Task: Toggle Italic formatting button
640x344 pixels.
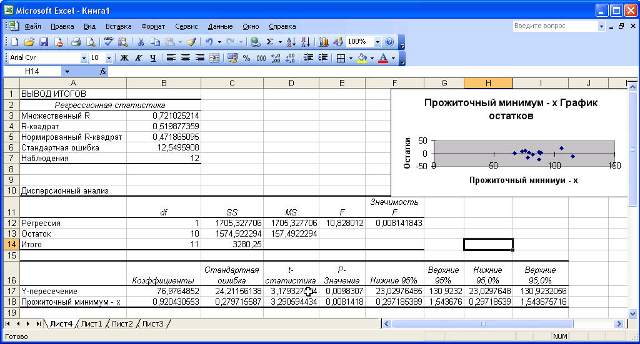Action: pos(139,58)
